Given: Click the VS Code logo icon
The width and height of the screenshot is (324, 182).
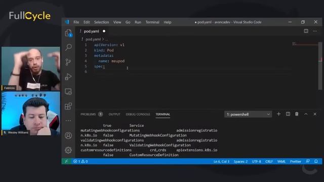Looking at the screenshot, I should tap(67, 22).
